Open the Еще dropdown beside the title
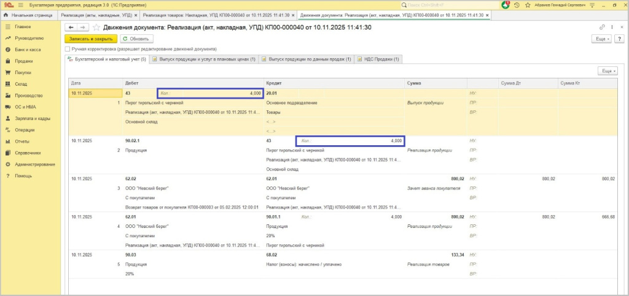 [603, 39]
